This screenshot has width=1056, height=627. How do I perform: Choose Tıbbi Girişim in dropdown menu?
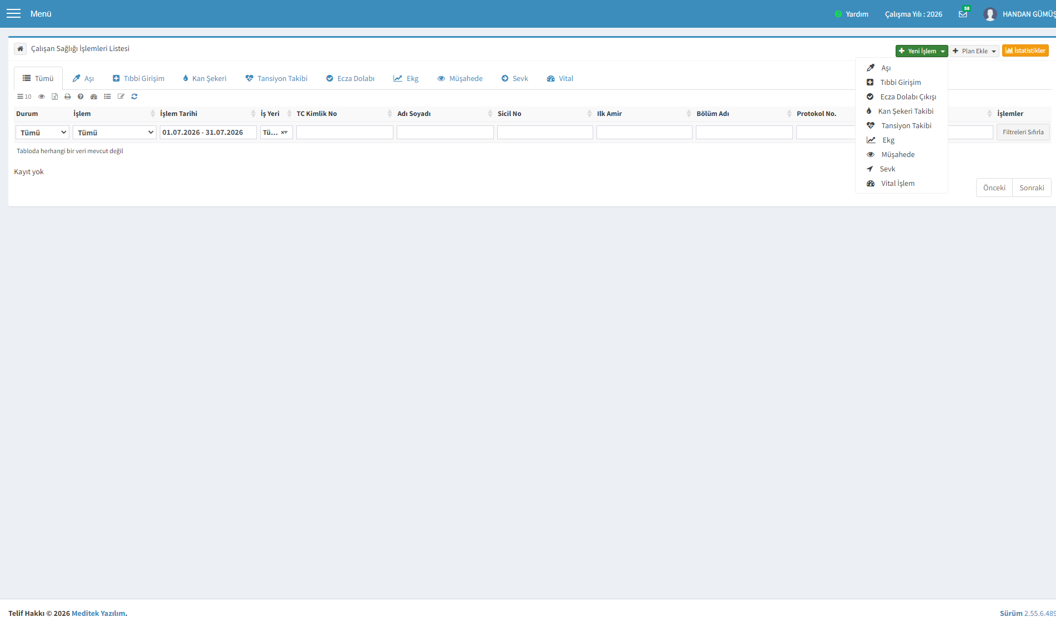point(902,82)
